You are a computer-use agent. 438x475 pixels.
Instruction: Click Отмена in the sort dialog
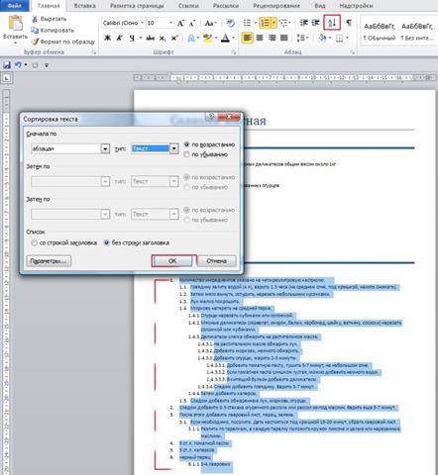coord(216,261)
